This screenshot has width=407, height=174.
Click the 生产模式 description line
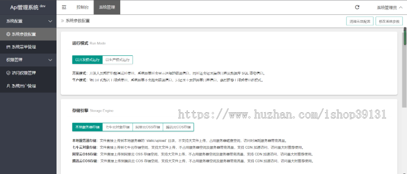coord(168,80)
